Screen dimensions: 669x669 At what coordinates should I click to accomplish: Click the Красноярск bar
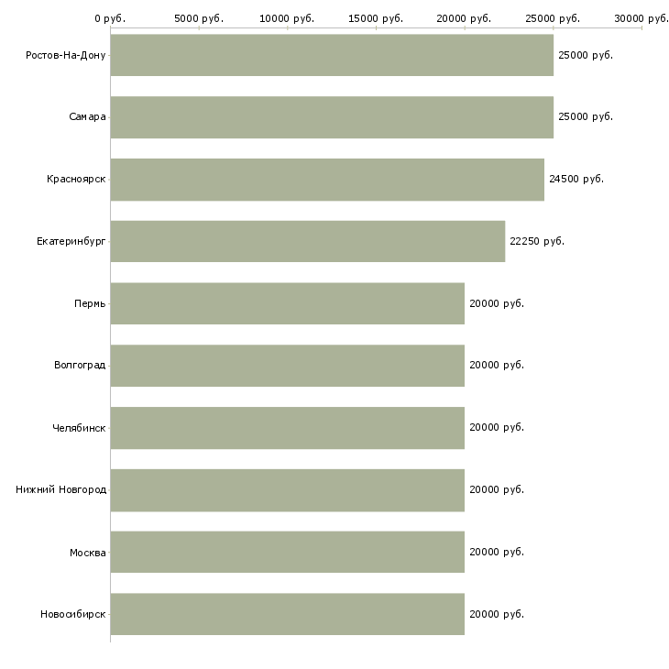(x=327, y=180)
